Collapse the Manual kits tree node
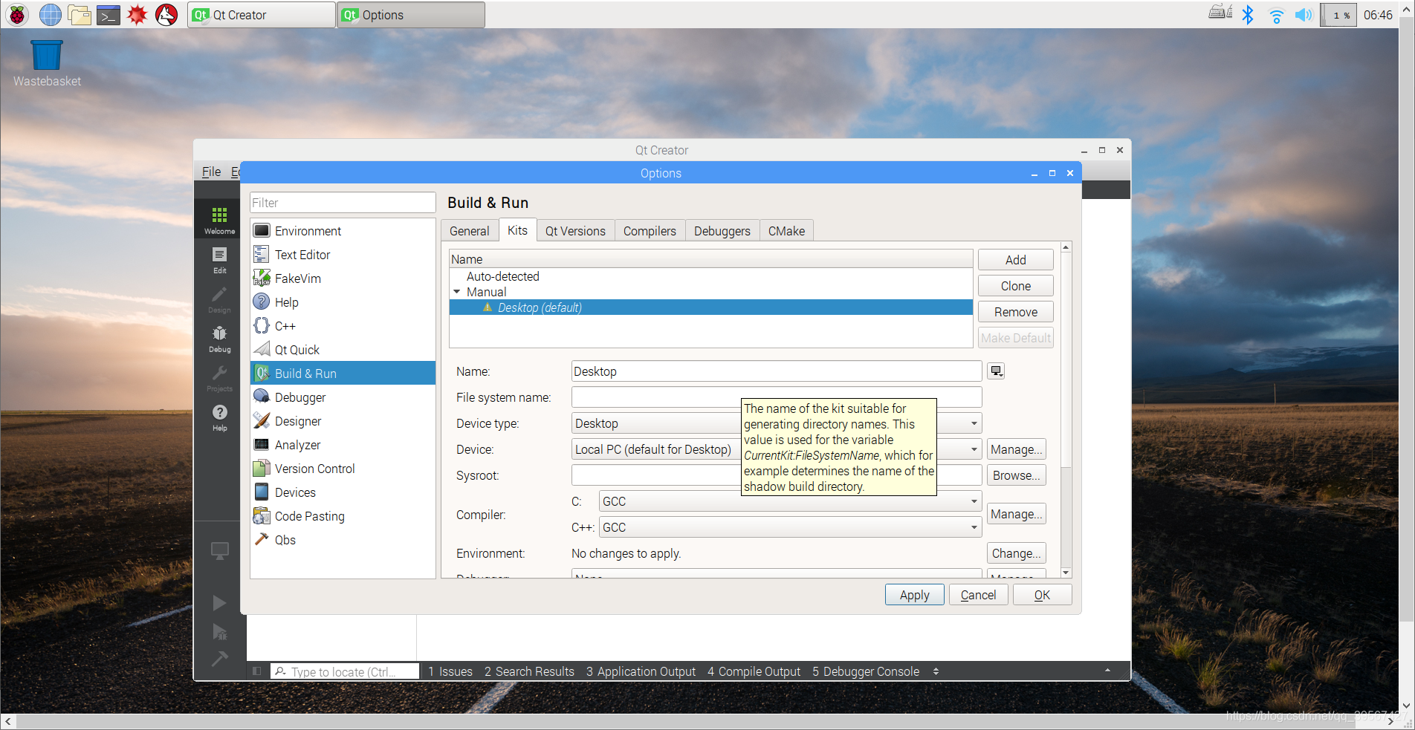This screenshot has width=1415, height=730. click(x=457, y=292)
